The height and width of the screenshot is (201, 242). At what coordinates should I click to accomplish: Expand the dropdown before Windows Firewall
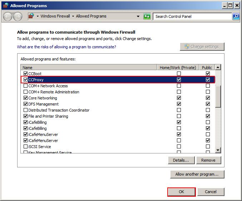(38, 16)
